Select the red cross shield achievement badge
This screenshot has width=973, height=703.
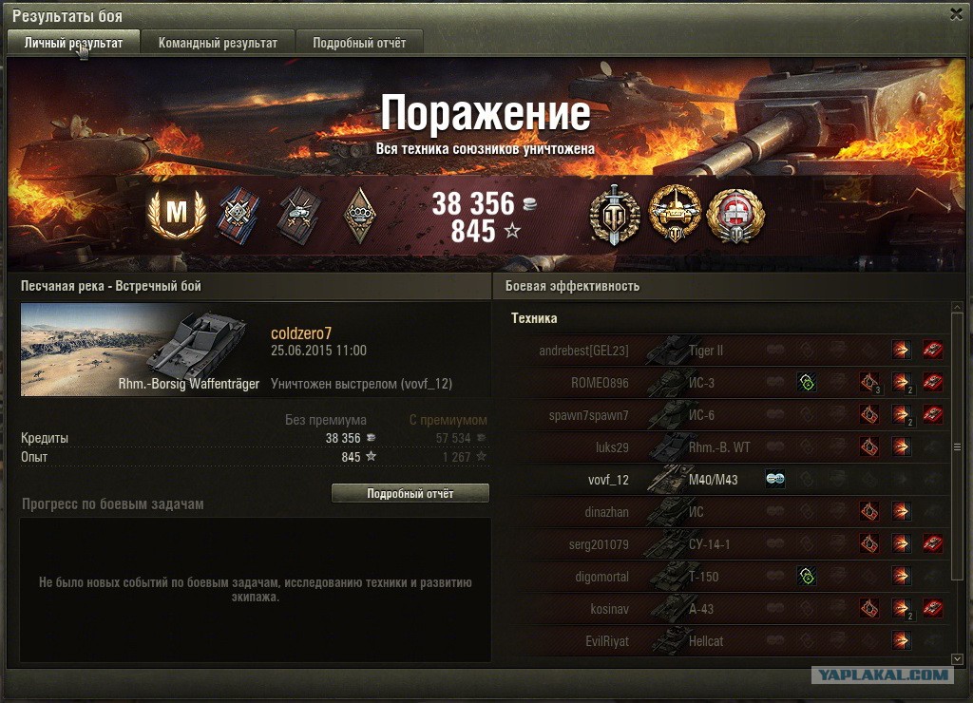[x=736, y=214]
